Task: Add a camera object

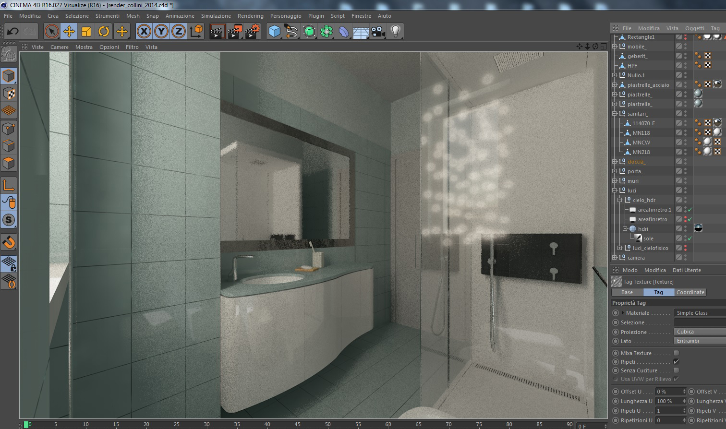Action: (378, 32)
